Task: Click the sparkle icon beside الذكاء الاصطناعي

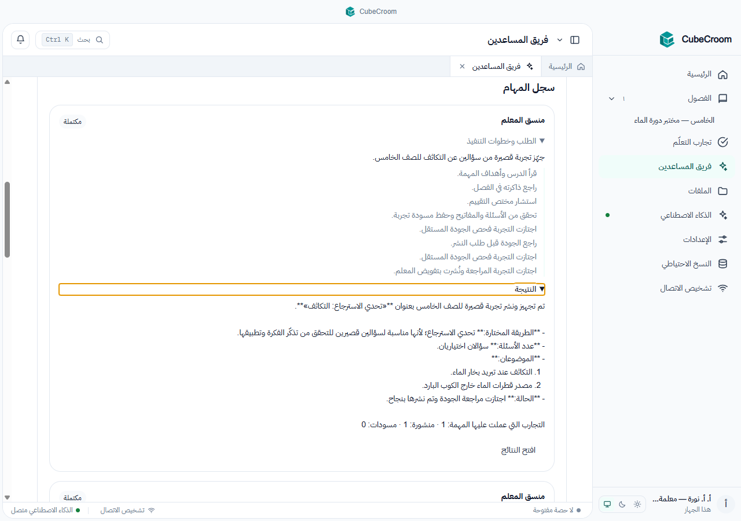Action: (722, 215)
